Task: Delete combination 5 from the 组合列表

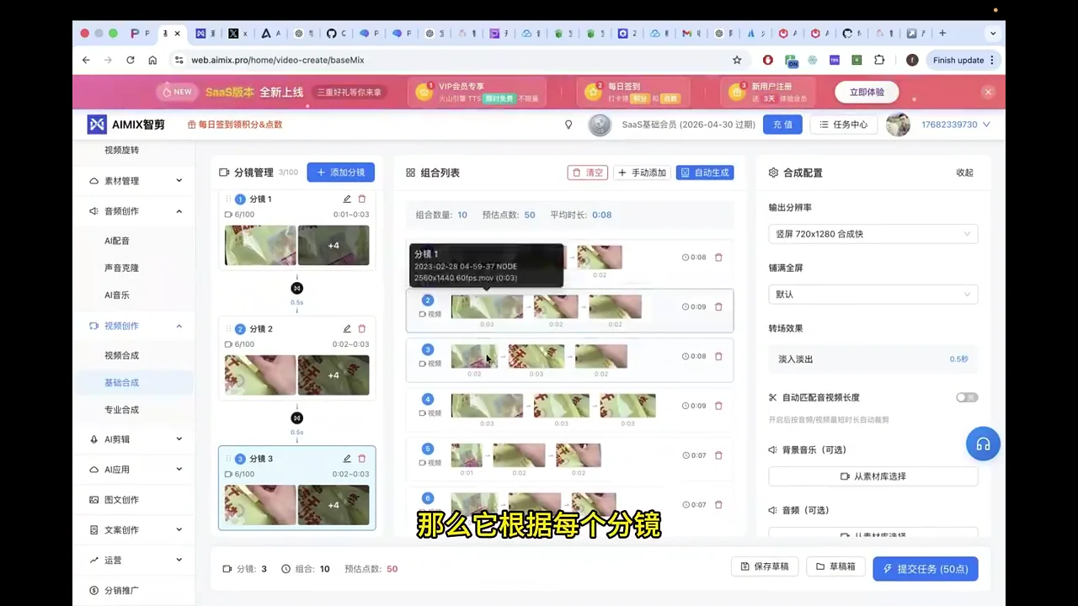Action: coord(718,455)
